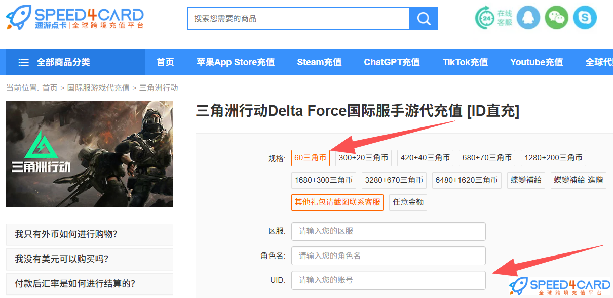The width and height of the screenshot is (613, 298).
Task: Click the 区服 server input field
Action: coord(389,231)
